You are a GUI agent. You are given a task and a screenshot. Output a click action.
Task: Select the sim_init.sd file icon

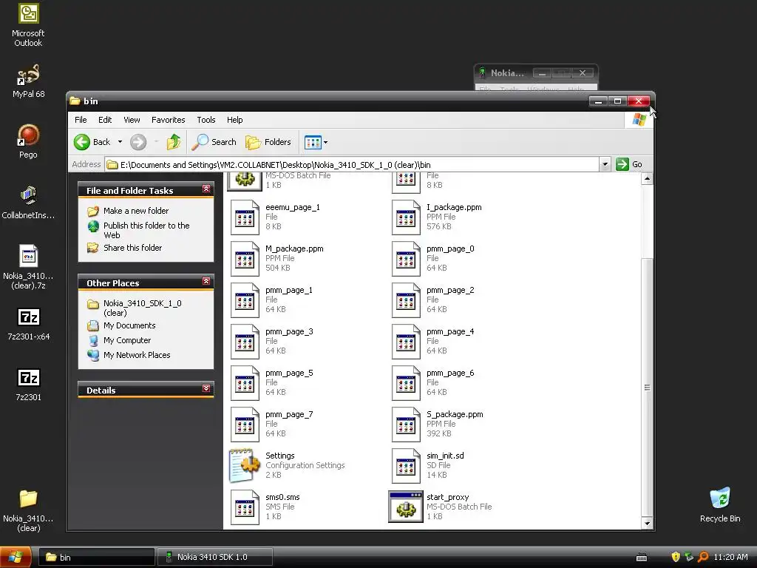point(406,467)
